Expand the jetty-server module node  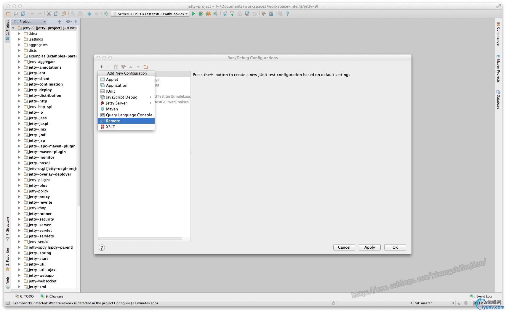[x=19, y=225]
